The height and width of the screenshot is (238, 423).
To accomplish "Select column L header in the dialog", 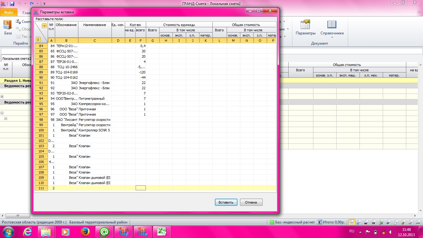I will point(220,40).
